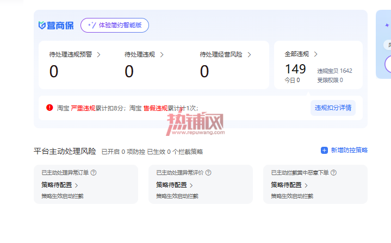Click the blue plus icon beside 新增防控策略

click(324, 150)
